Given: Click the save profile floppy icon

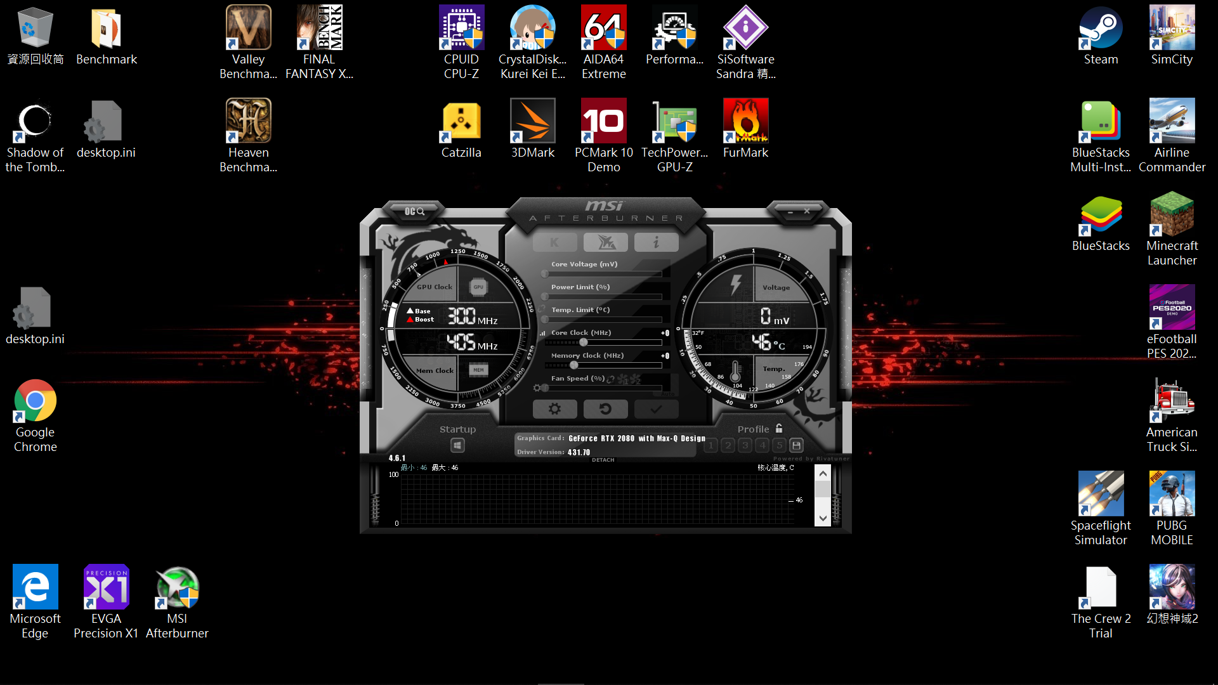Looking at the screenshot, I should click(797, 445).
